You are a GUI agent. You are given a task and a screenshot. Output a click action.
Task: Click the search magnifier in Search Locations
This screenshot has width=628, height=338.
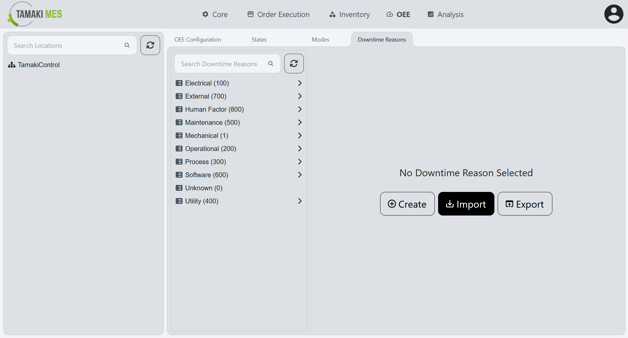tap(127, 45)
